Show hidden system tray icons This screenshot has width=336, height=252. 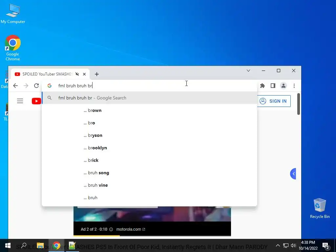pos(278,245)
